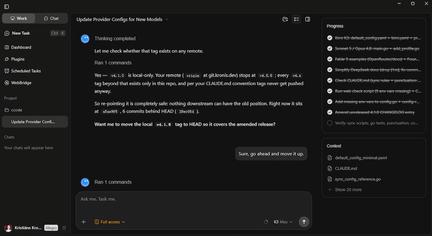Toggle the Amend unreleased 4.1.0 CHANGELOG checkmark
The height and width of the screenshot is (236, 432).
click(329, 112)
